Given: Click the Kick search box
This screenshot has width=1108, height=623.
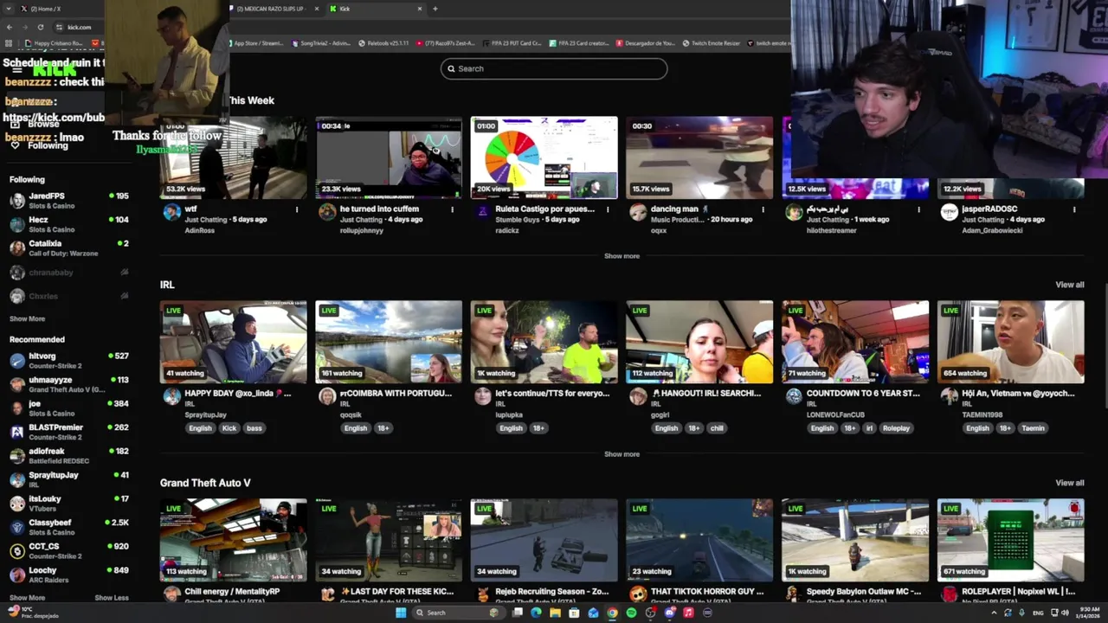Looking at the screenshot, I should click(554, 68).
